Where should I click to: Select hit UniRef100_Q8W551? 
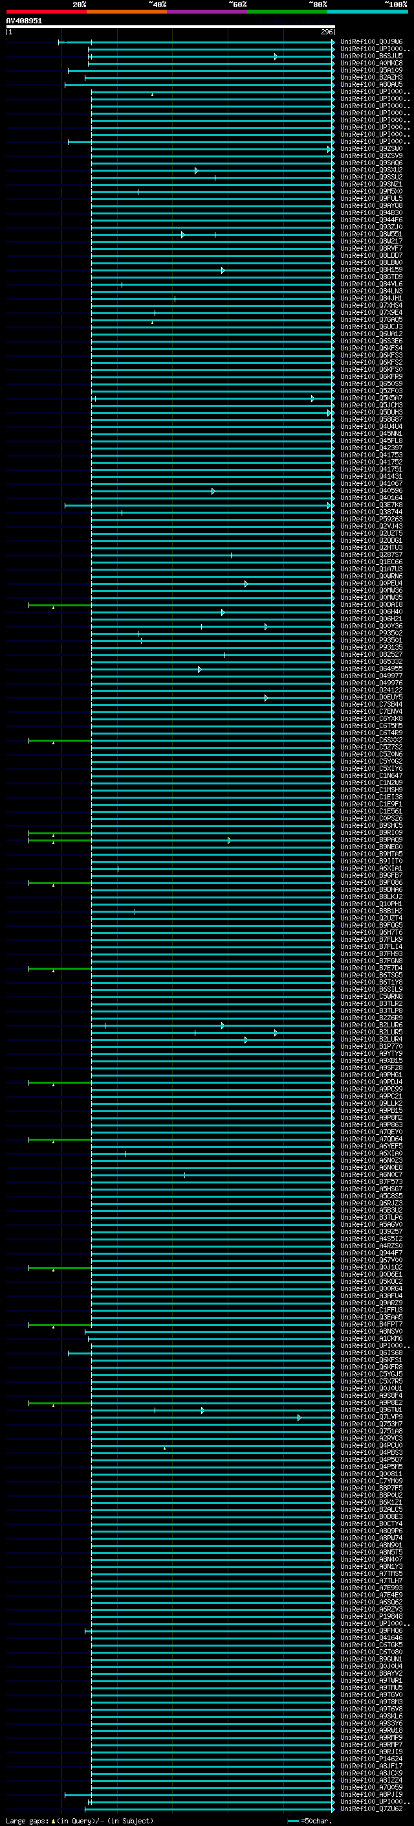pos(371,234)
